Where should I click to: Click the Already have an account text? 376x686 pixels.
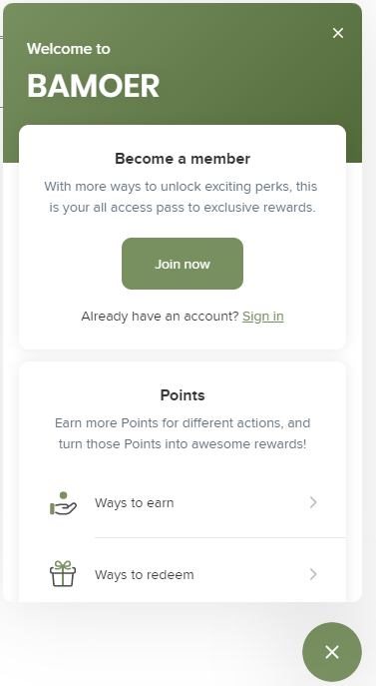pyautogui.click(x=160, y=316)
